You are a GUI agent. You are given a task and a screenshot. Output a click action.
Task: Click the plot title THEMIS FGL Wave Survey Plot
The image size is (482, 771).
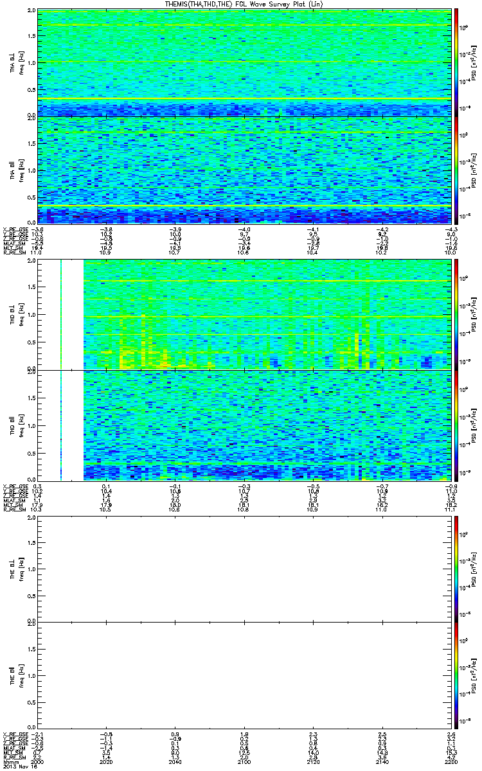click(x=245, y=4)
